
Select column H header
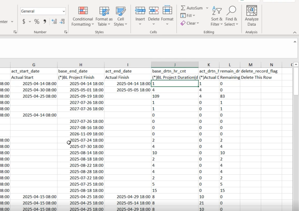pyautogui.click(x=81, y=65)
